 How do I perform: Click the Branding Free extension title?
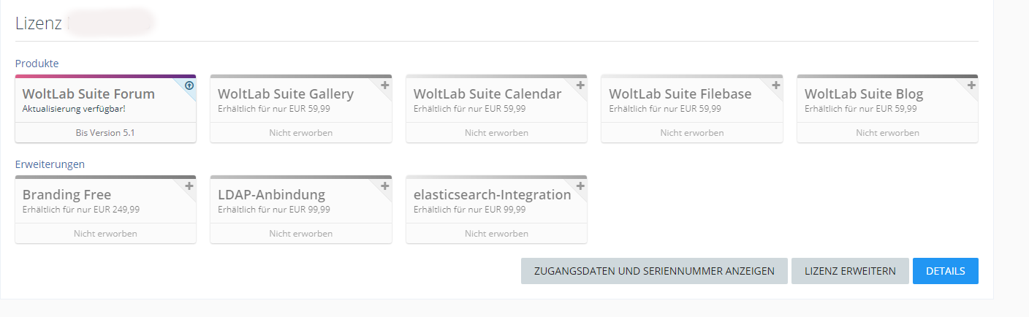click(x=67, y=195)
